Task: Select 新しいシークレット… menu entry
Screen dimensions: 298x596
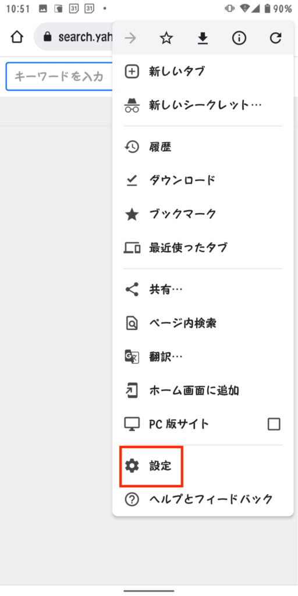Action: point(203,105)
